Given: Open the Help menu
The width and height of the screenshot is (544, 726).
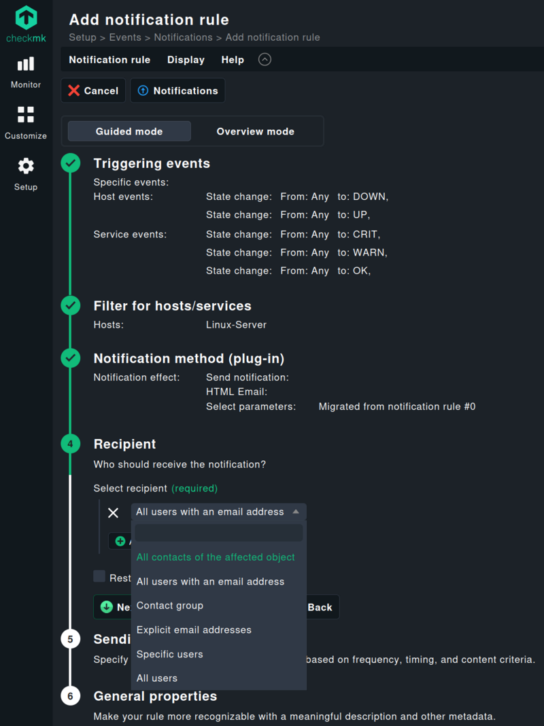Looking at the screenshot, I should (x=233, y=60).
